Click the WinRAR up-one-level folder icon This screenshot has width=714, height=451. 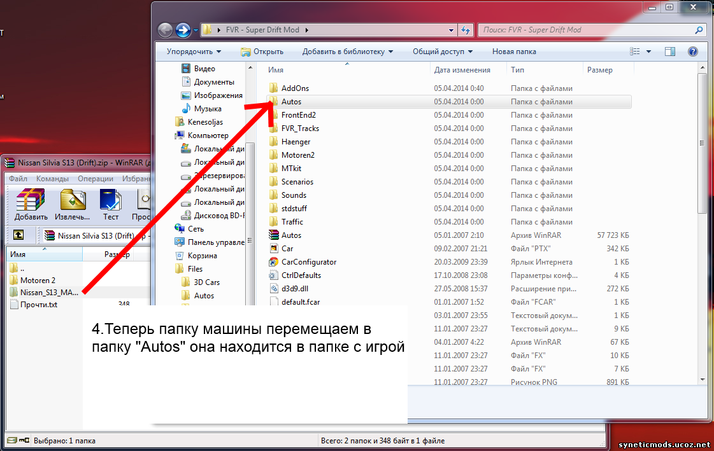tap(19, 235)
